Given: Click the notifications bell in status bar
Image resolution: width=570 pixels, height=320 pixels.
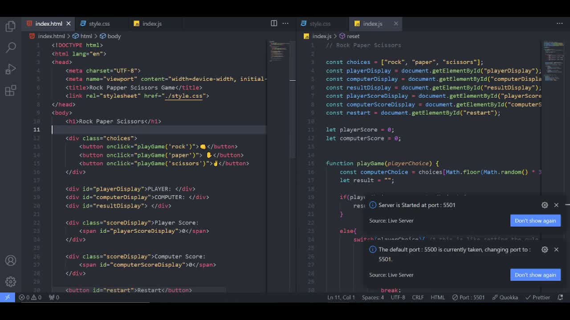Looking at the screenshot, I should (560, 297).
